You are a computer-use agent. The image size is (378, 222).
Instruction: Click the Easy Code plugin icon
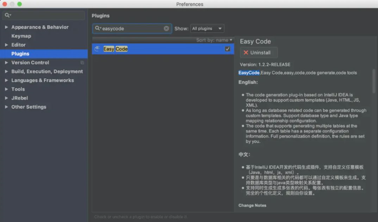pyautogui.click(x=97, y=49)
